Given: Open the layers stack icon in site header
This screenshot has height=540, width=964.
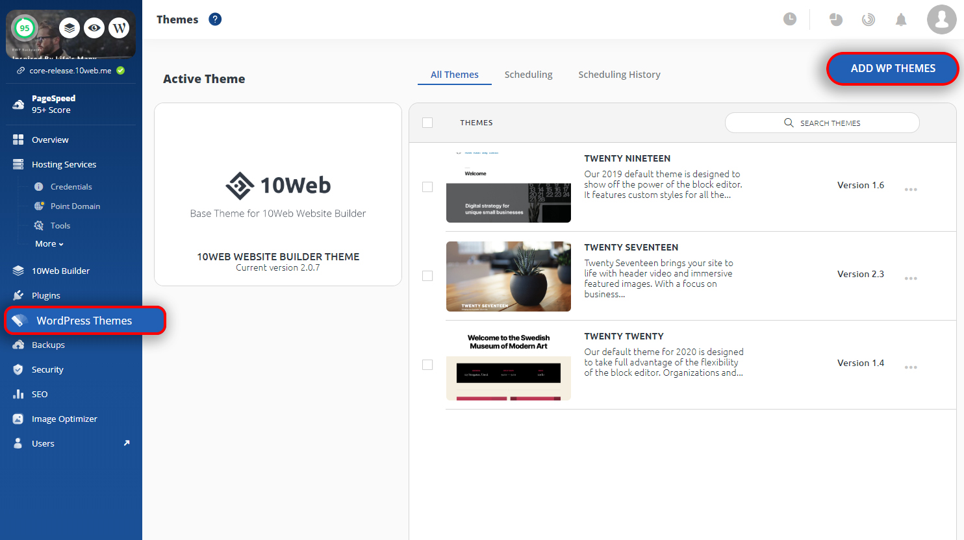Looking at the screenshot, I should coord(70,28).
